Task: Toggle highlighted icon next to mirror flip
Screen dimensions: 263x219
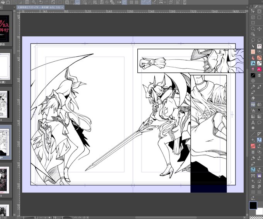Action: [x=124, y=2]
